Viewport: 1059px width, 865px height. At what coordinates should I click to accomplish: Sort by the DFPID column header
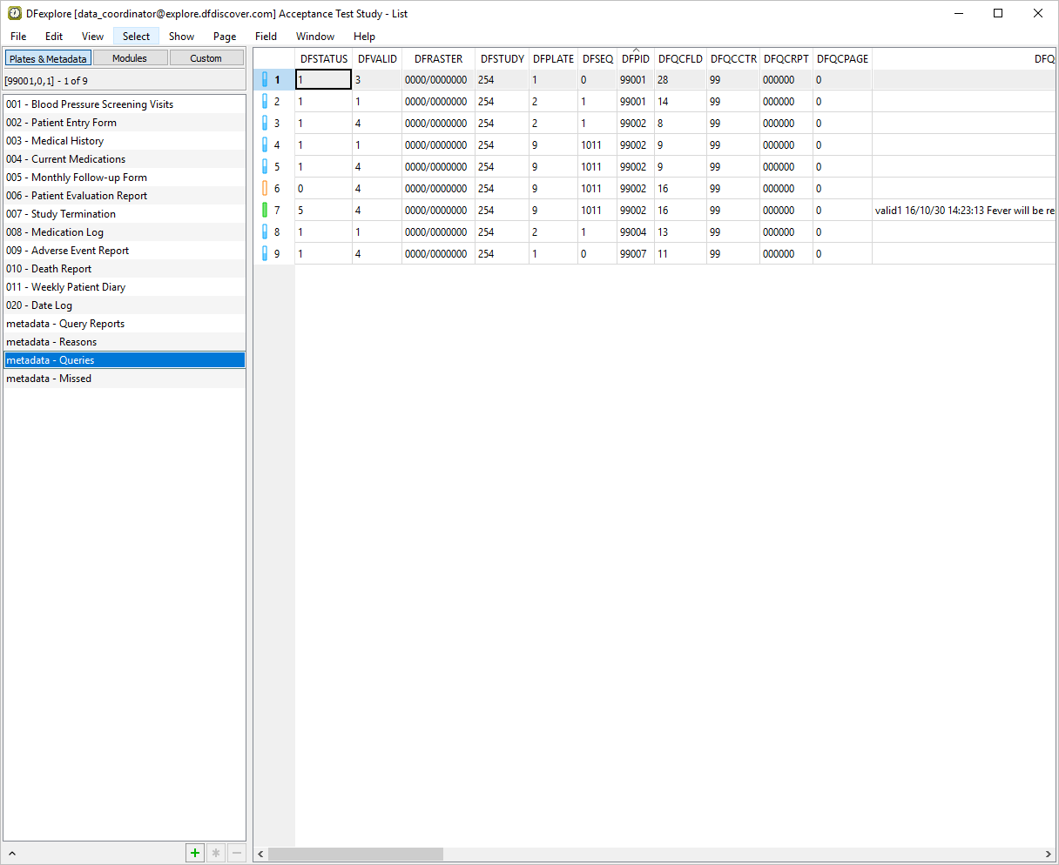coord(635,59)
